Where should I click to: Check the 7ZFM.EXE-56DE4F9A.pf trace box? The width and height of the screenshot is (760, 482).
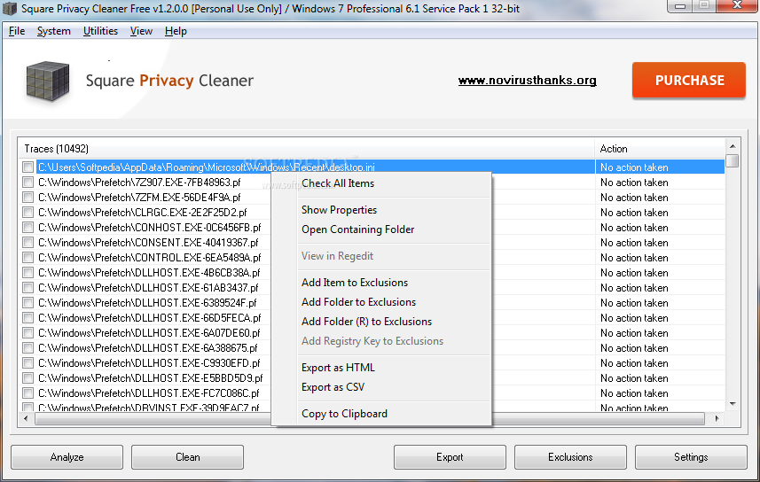click(x=27, y=198)
